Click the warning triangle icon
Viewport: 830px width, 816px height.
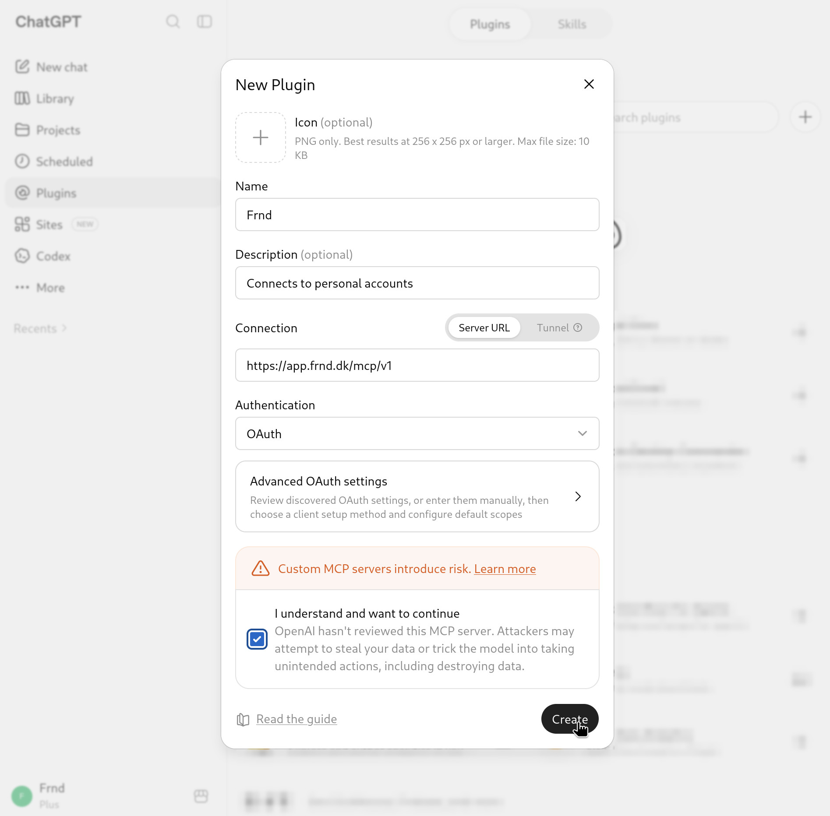(x=261, y=569)
